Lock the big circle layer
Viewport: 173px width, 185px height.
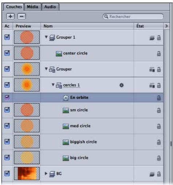click(159, 158)
